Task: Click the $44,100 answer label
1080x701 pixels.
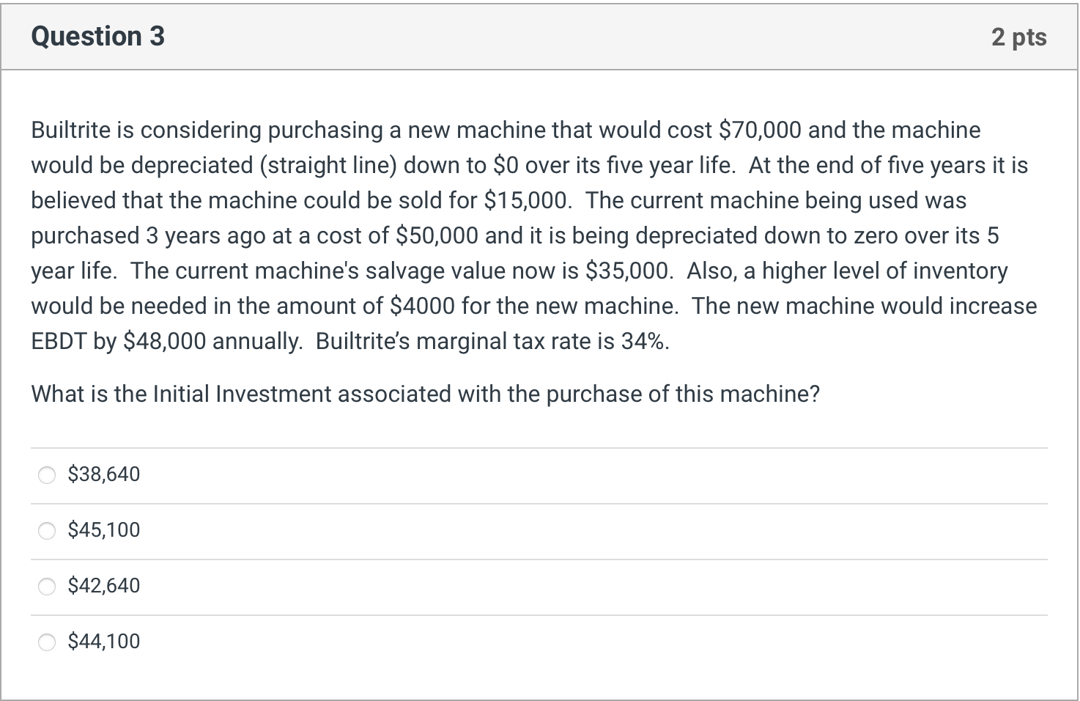Action: point(104,641)
